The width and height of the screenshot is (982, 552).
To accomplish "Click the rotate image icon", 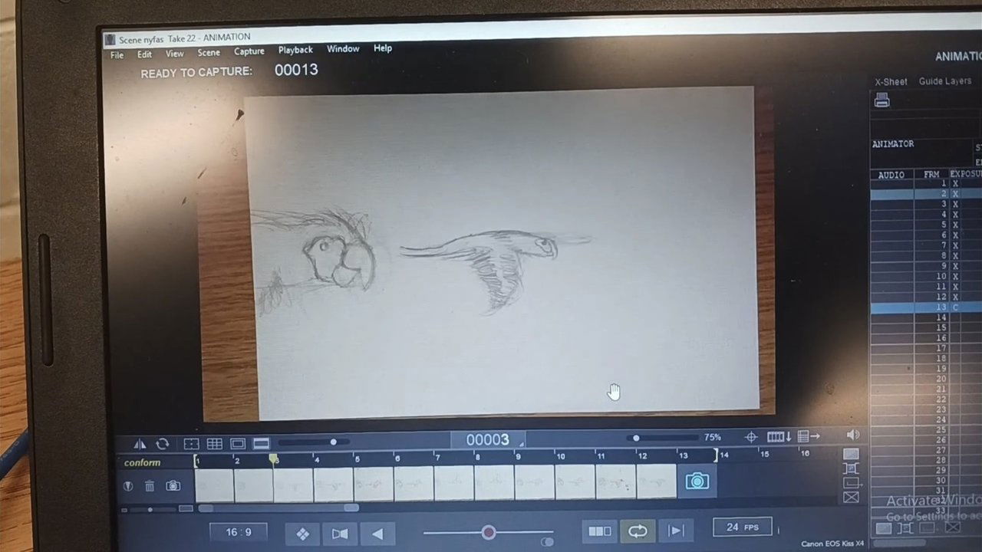I will (x=163, y=444).
